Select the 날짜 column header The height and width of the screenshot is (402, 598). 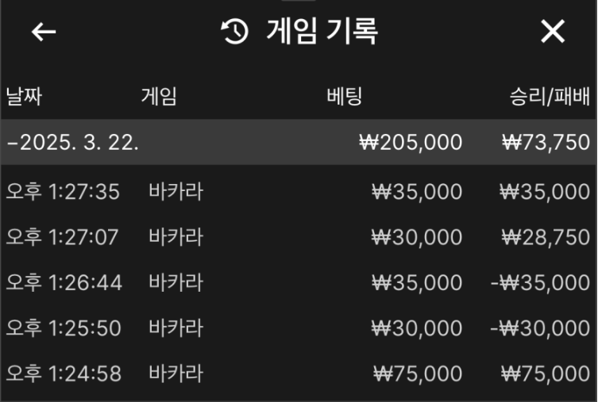[24, 98]
